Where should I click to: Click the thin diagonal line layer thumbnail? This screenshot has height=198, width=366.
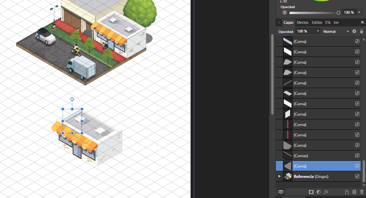point(288,83)
